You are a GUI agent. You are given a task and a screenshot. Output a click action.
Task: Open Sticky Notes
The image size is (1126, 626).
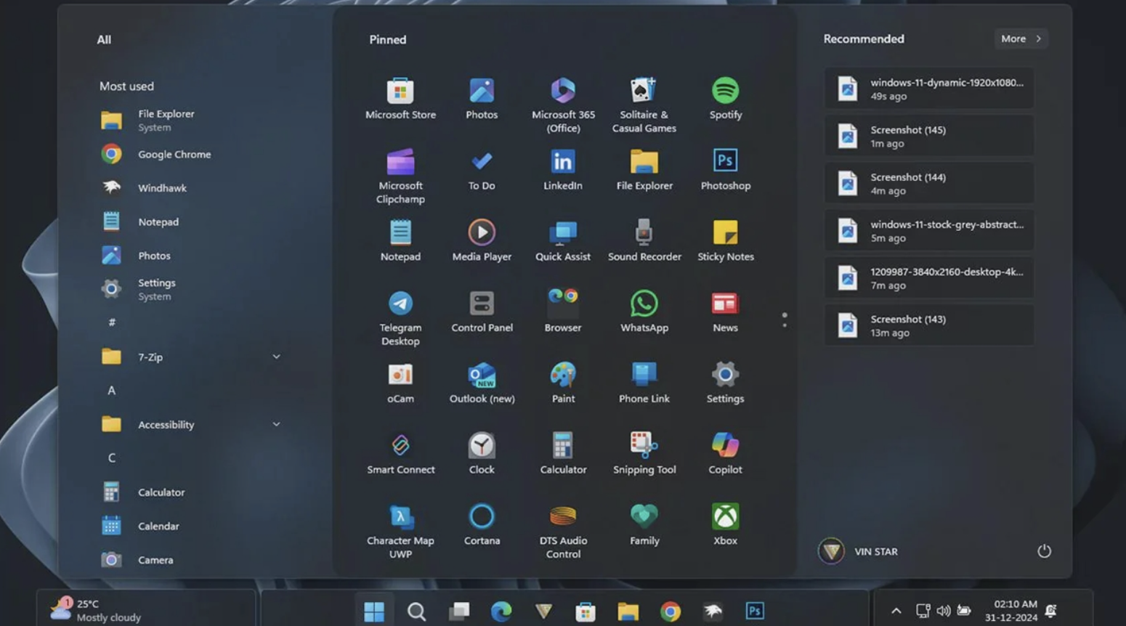tap(726, 241)
